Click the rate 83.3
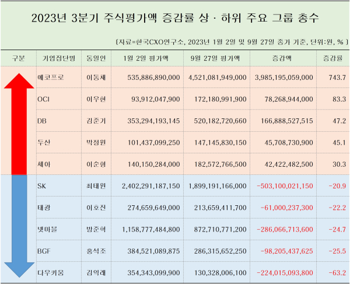350x284 pixels. coord(339,99)
